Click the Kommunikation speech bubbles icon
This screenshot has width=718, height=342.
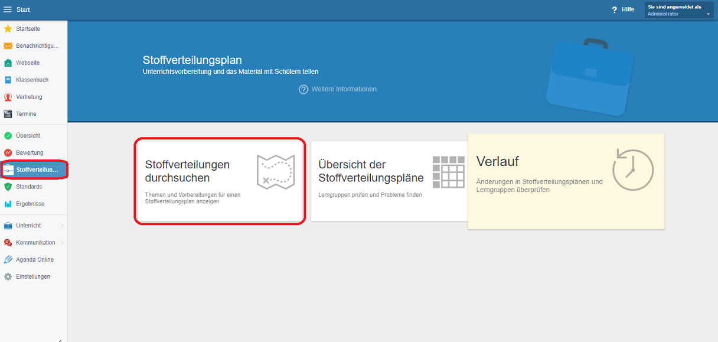[x=8, y=243]
